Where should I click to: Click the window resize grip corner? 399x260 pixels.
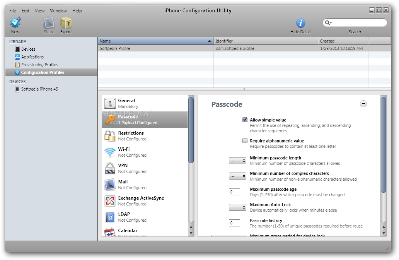(388, 248)
